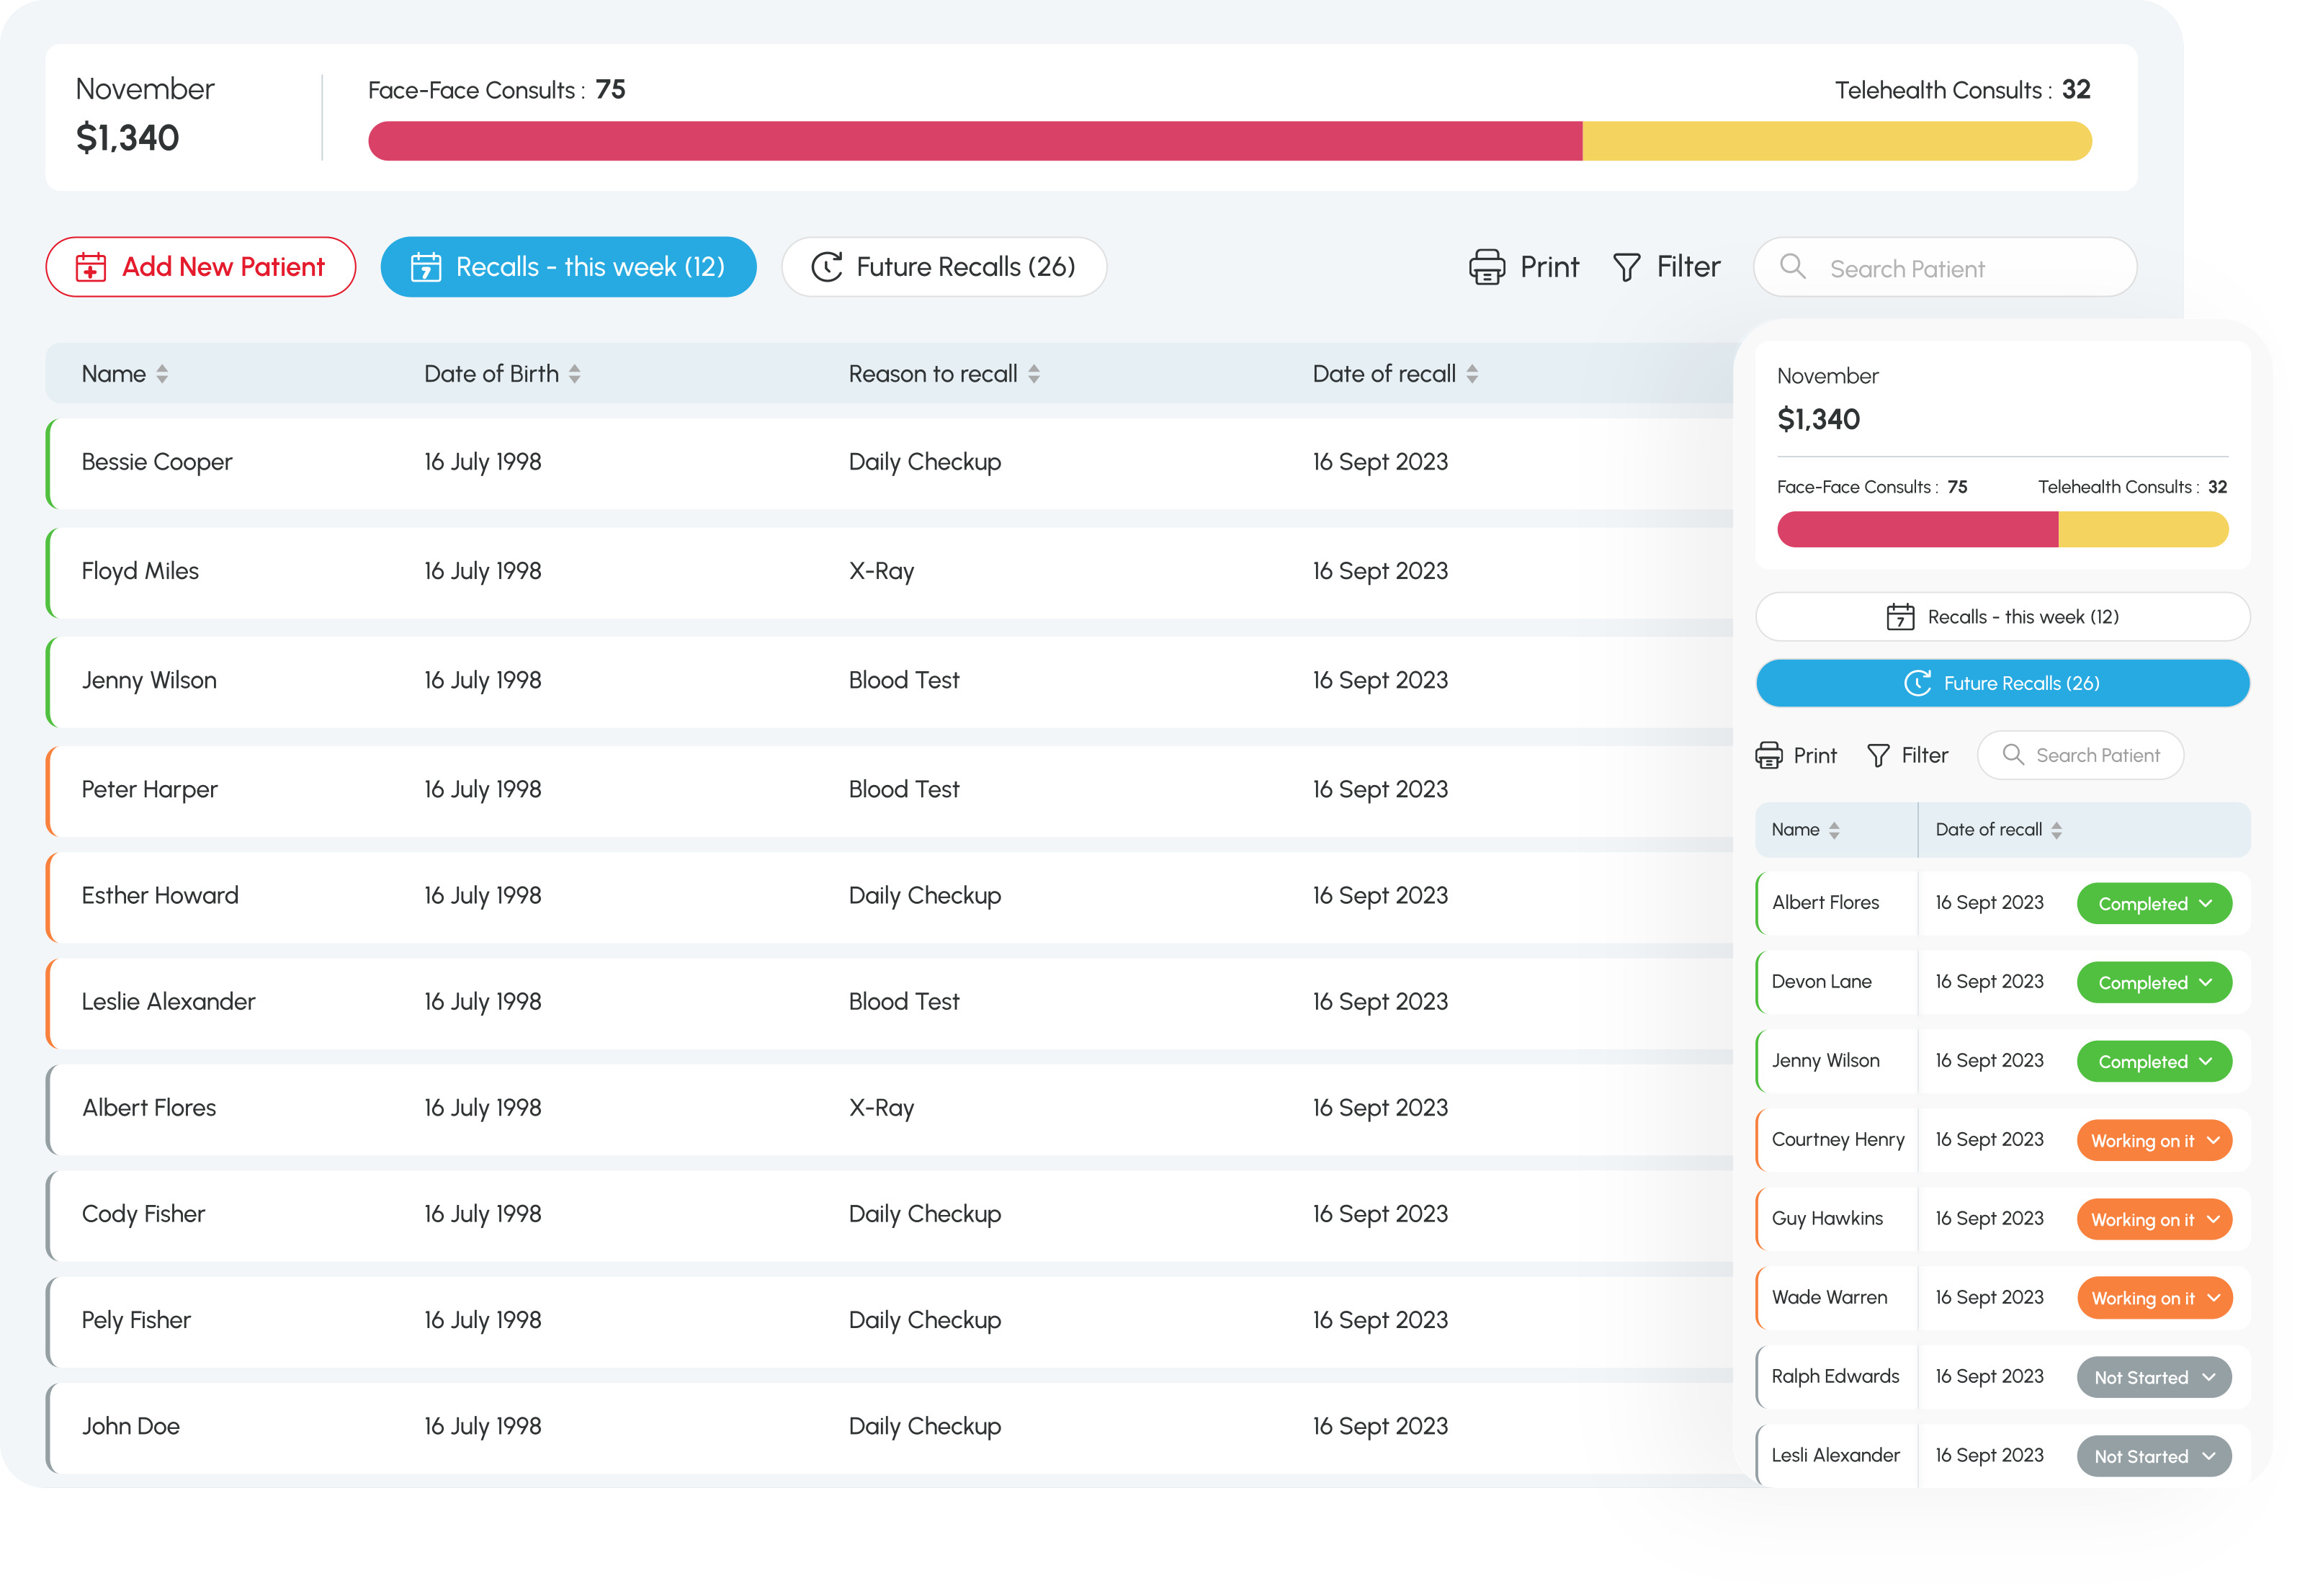
Task: Sort by Reason to recall arrows
Action: (1034, 374)
